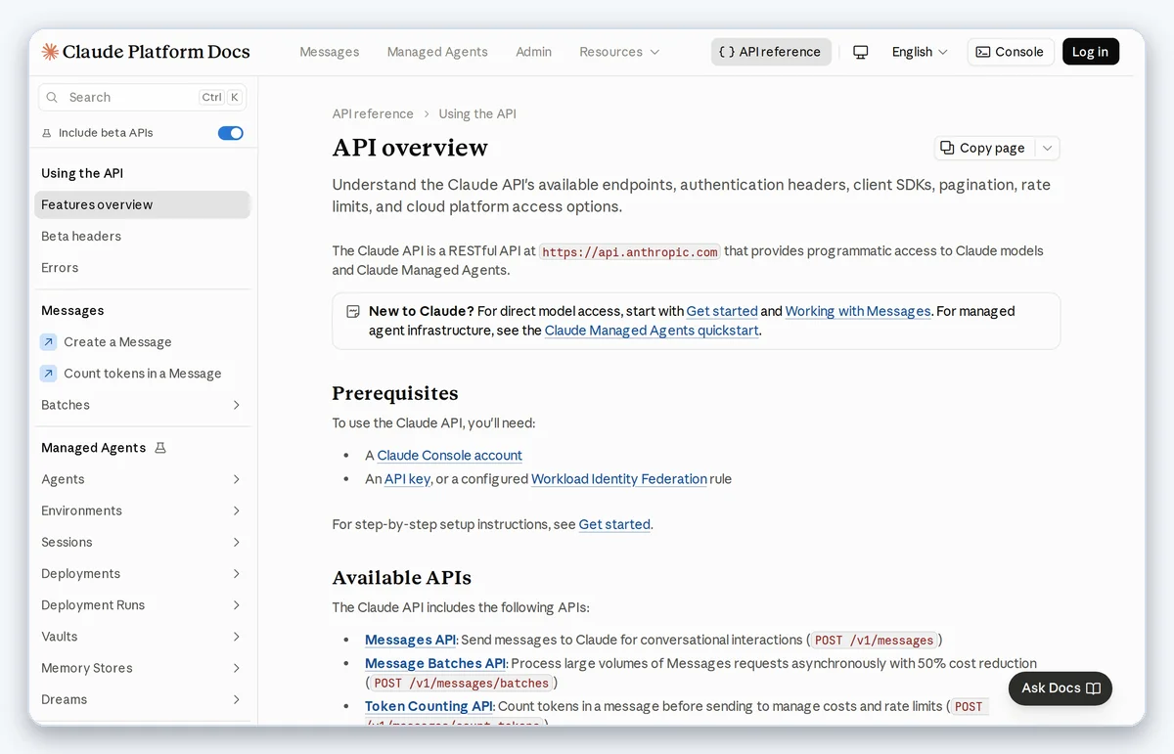Expand the Deployments sidebar section
Image resolution: width=1174 pixels, height=754 pixels.
pos(142,573)
